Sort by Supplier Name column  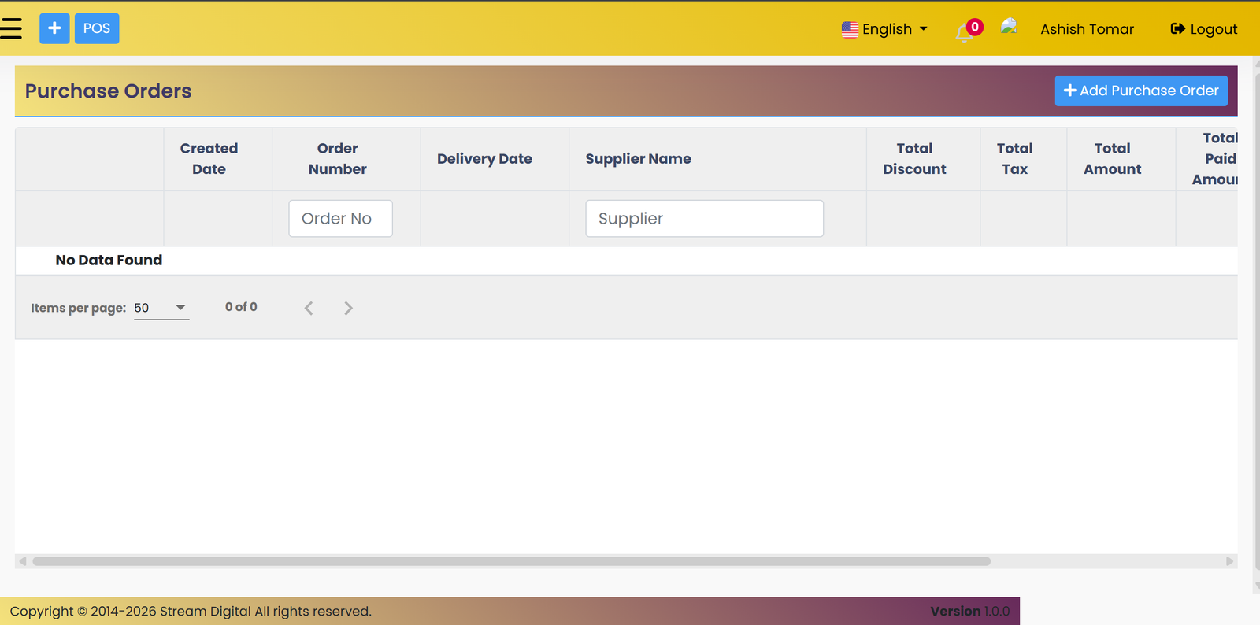click(639, 159)
